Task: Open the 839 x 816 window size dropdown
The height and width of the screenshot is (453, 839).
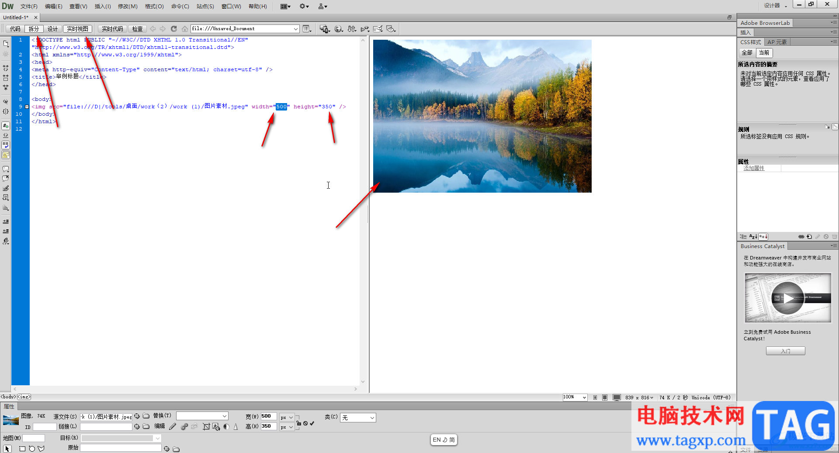Action: click(x=639, y=398)
